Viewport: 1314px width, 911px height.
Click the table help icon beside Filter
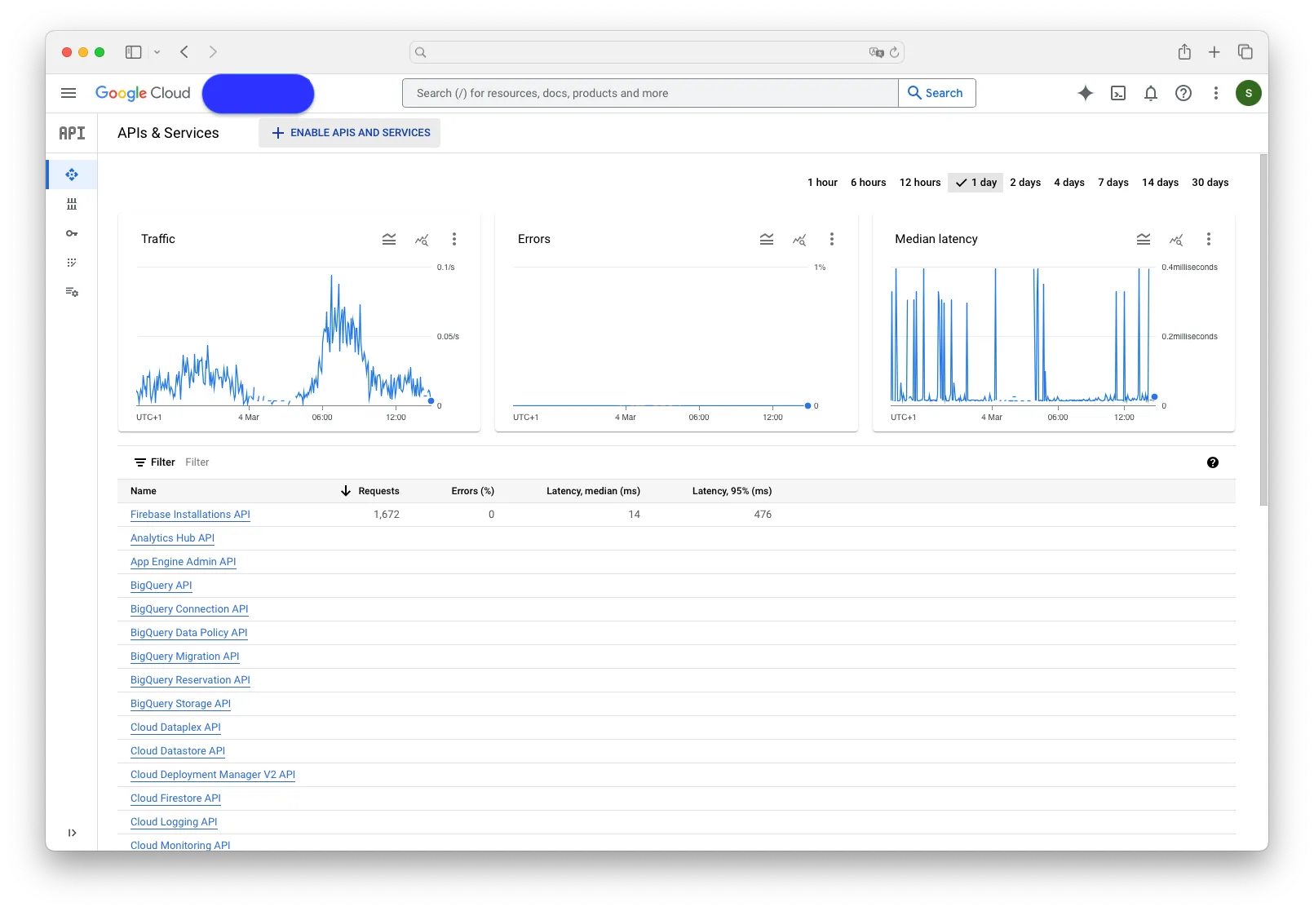coord(1213,462)
